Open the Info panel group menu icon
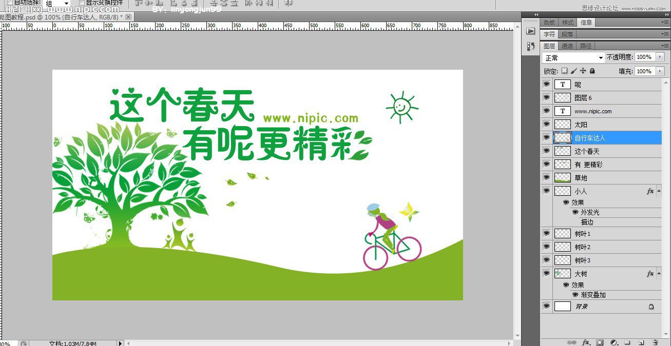This screenshot has height=346, width=671. point(665,22)
